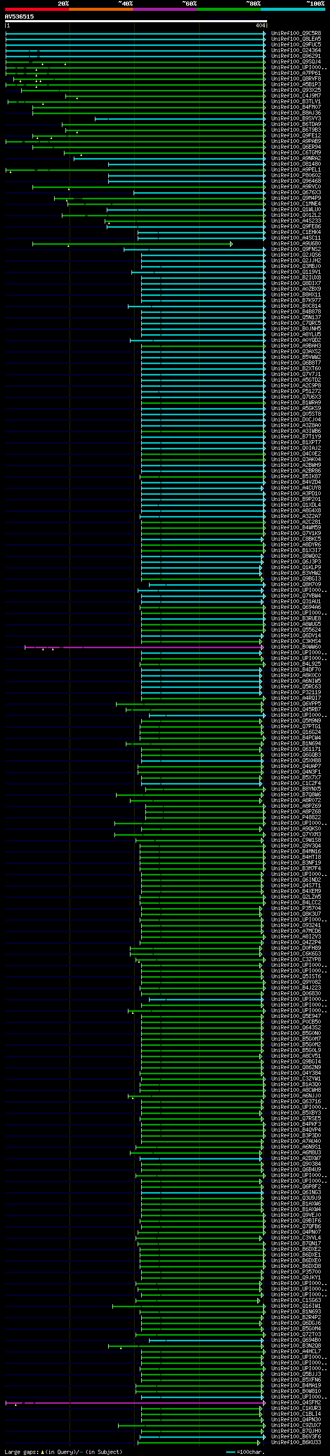The height and width of the screenshot is (1456, 330).
Task: Open hit UniRef100_Q9SQJ4
Action: pos(296,61)
